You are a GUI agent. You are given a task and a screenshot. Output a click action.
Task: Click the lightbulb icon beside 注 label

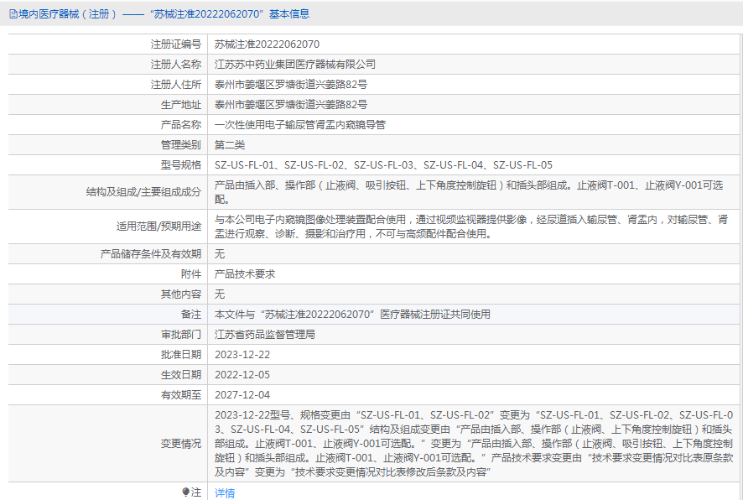pyautogui.click(x=186, y=492)
